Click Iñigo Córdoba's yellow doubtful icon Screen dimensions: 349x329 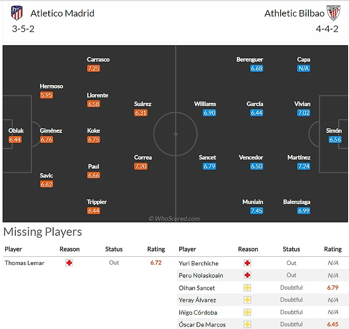click(247, 312)
